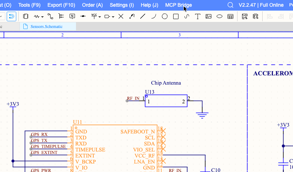The height and width of the screenshot is (172, 293).
Task: Open the Tools (F9) menu
Action: [x=29, y=5]
